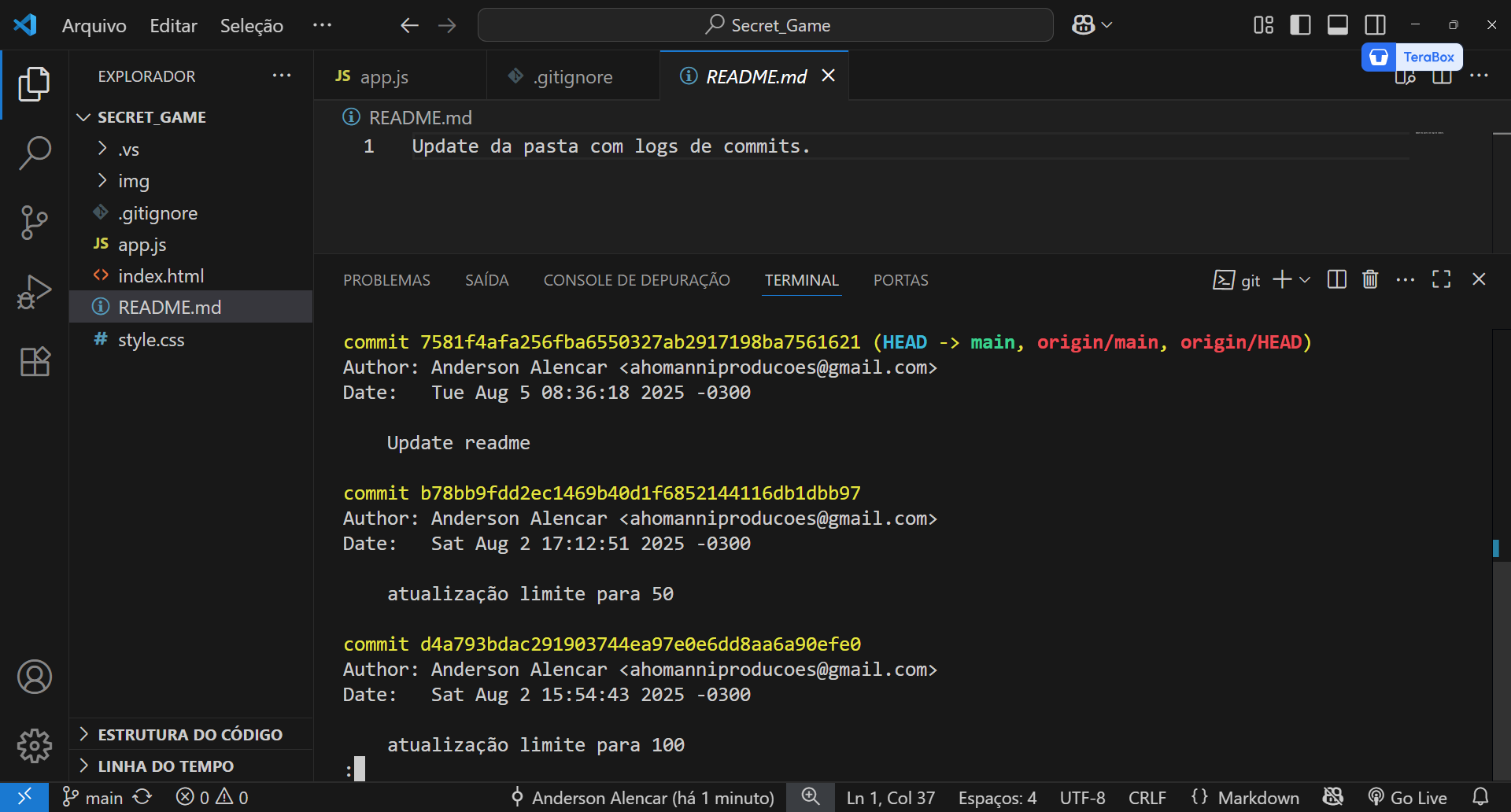Open app.js in the explorer
Image resolution: width=1511 pixels, height=812 pixels.
click(190, 244)
